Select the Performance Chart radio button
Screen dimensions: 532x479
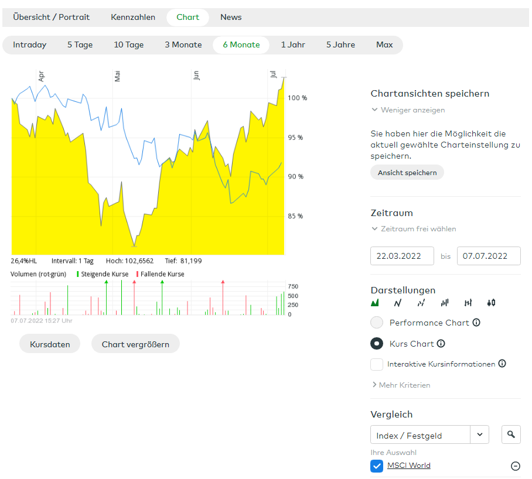(377, 323)
